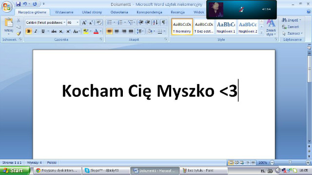312x175 pixels.
Task: Open the font size dropdown
Action: pyautogui.click(x=78, y=22)
